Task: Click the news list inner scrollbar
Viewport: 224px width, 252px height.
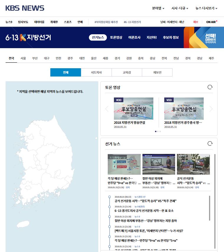Action: (209, 208)
